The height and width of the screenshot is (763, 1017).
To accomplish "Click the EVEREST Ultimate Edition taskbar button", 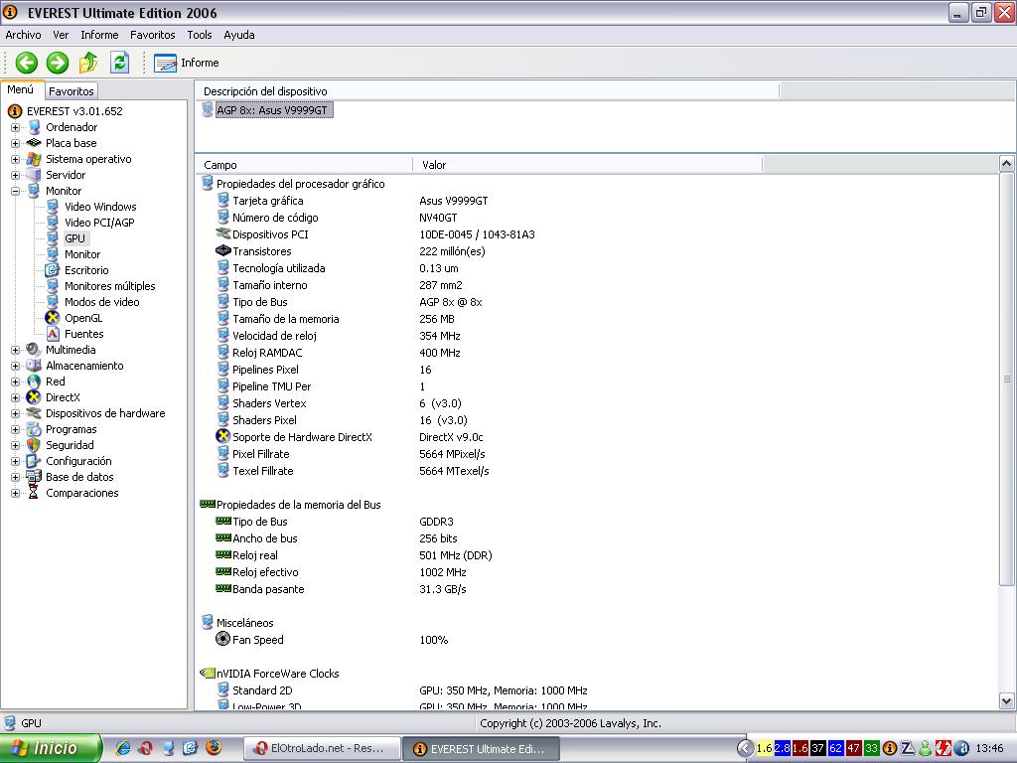I will coord(481,749).
